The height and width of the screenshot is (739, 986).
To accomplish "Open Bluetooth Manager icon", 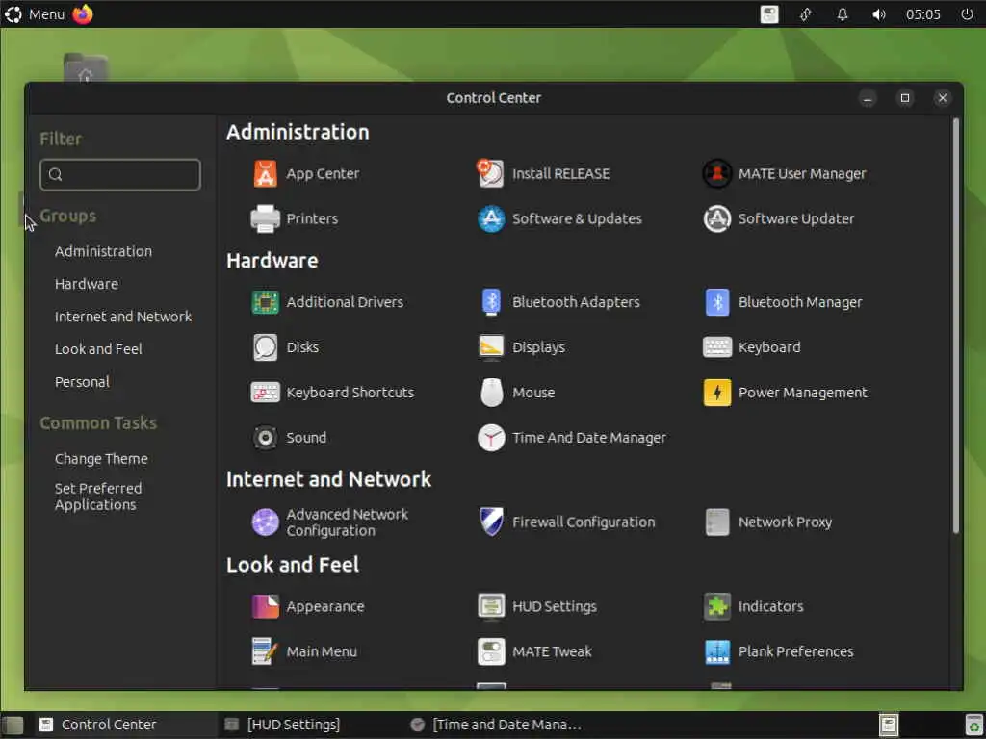I will [716, 302].
